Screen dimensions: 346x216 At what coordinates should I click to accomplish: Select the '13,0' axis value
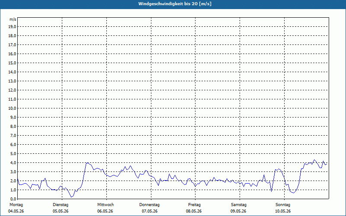(x=12, y=81)
